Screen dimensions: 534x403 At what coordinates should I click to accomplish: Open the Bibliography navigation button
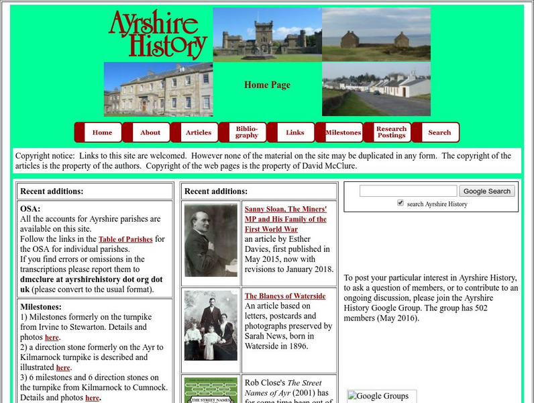[x=243, y=132]
